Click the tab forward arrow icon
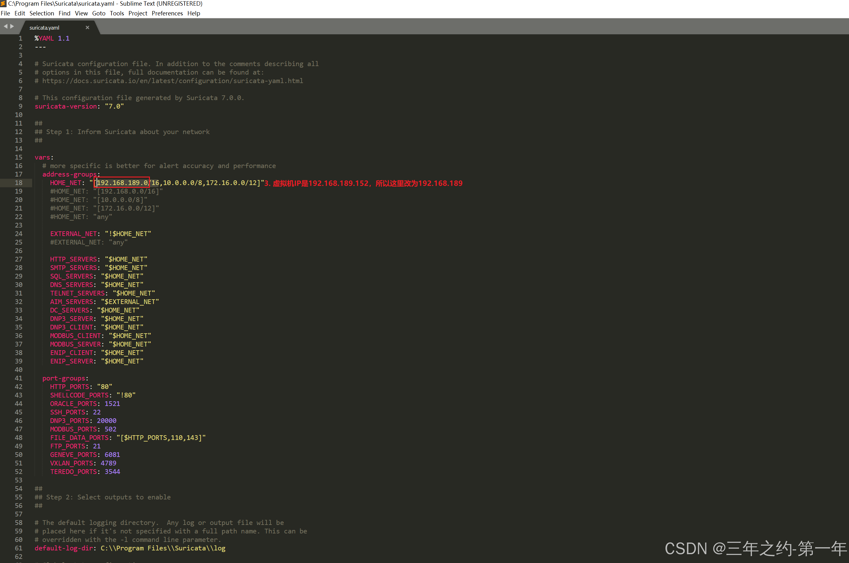849x563 pixels. click(12, 26)
